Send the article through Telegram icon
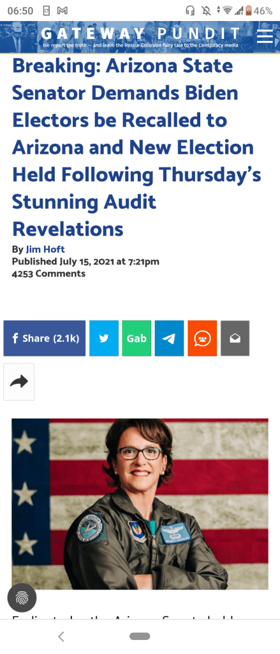This screenshot has height=654, width=280. [169, 338]
